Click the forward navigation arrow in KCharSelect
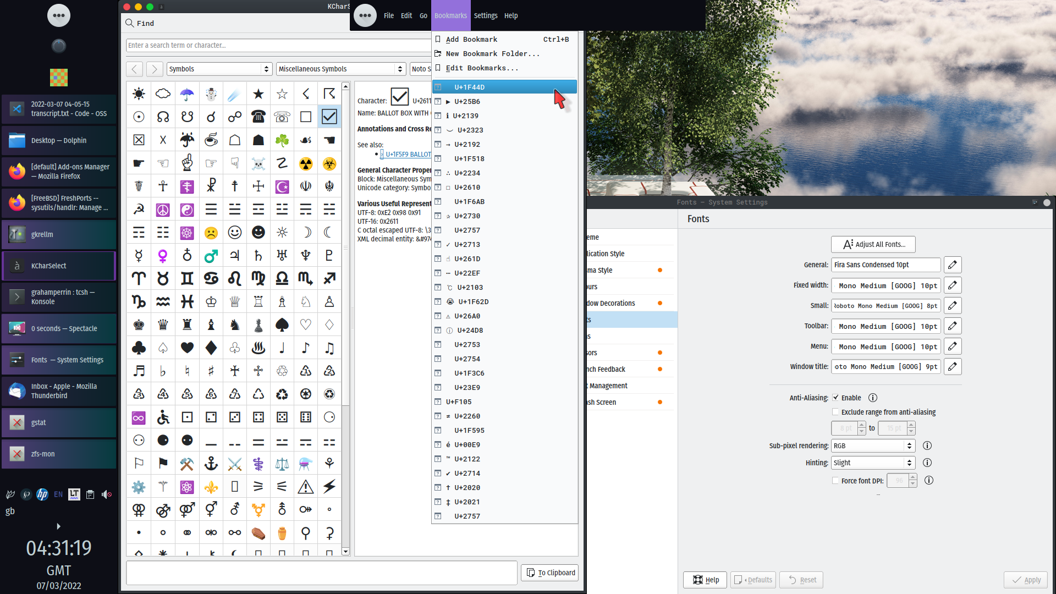 coord(155,69)
